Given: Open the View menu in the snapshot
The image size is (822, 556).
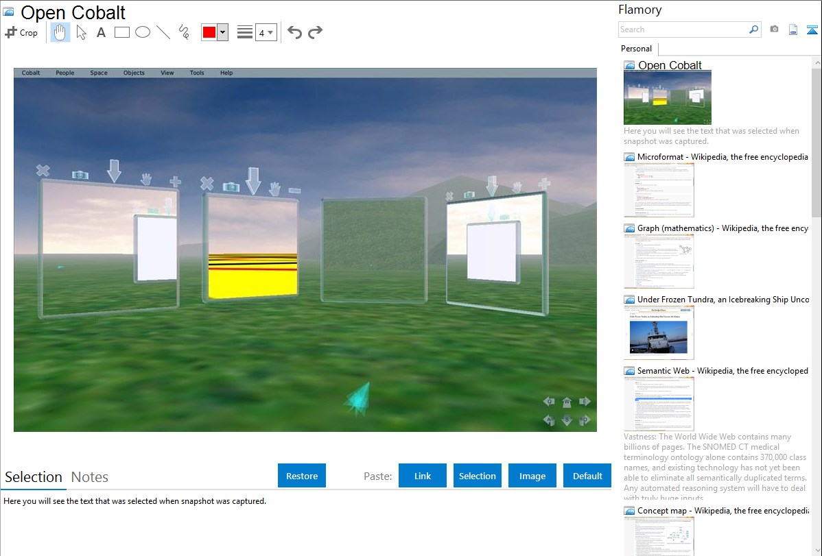Looking at the screenshot, I should (167, 73).
